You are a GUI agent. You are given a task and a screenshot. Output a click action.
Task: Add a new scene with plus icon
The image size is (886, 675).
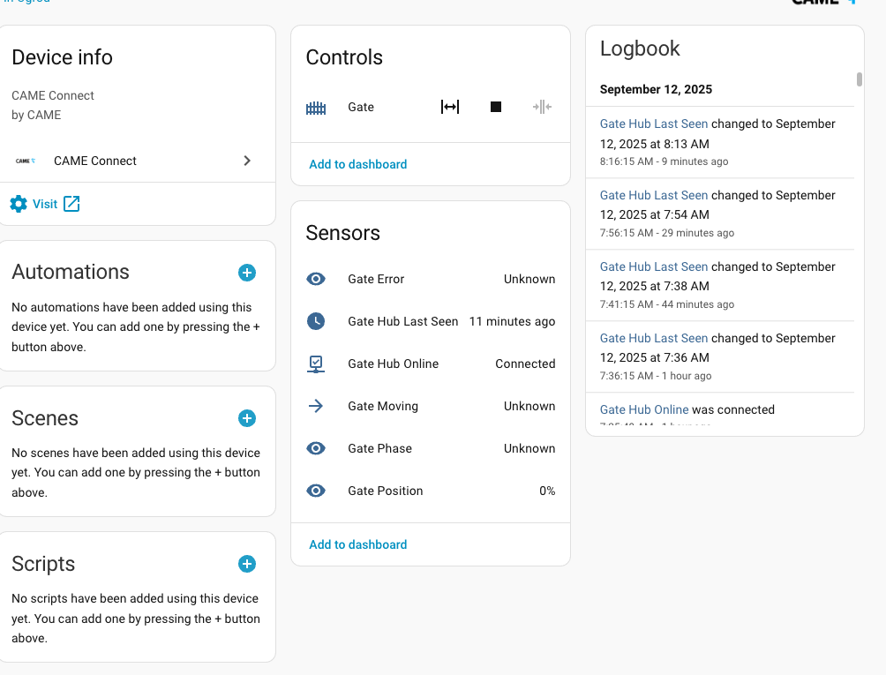point(247,418)
